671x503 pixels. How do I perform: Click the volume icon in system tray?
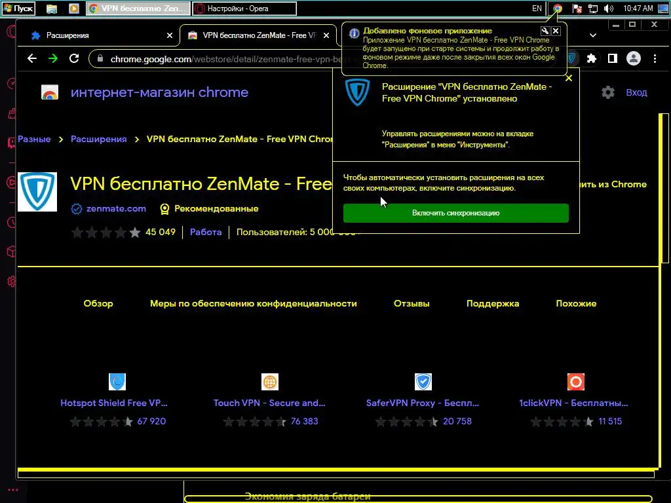click(608, 9)
